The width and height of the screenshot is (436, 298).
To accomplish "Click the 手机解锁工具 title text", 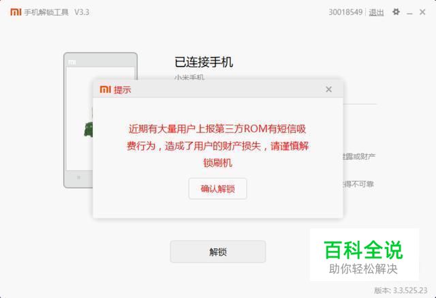I will [46, 12].
